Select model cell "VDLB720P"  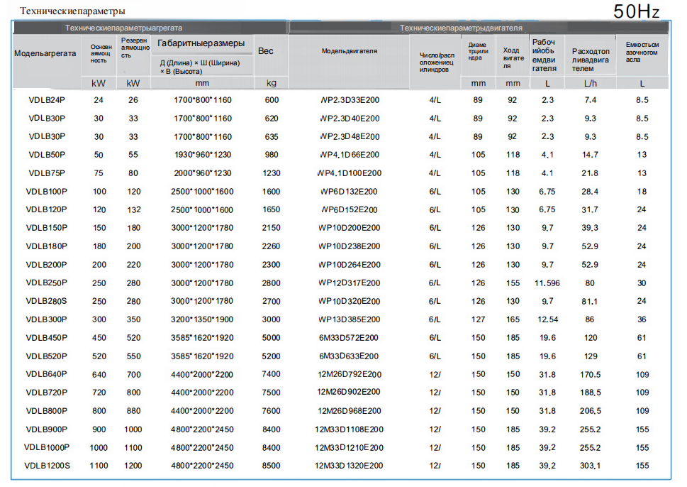coord(47,393)
